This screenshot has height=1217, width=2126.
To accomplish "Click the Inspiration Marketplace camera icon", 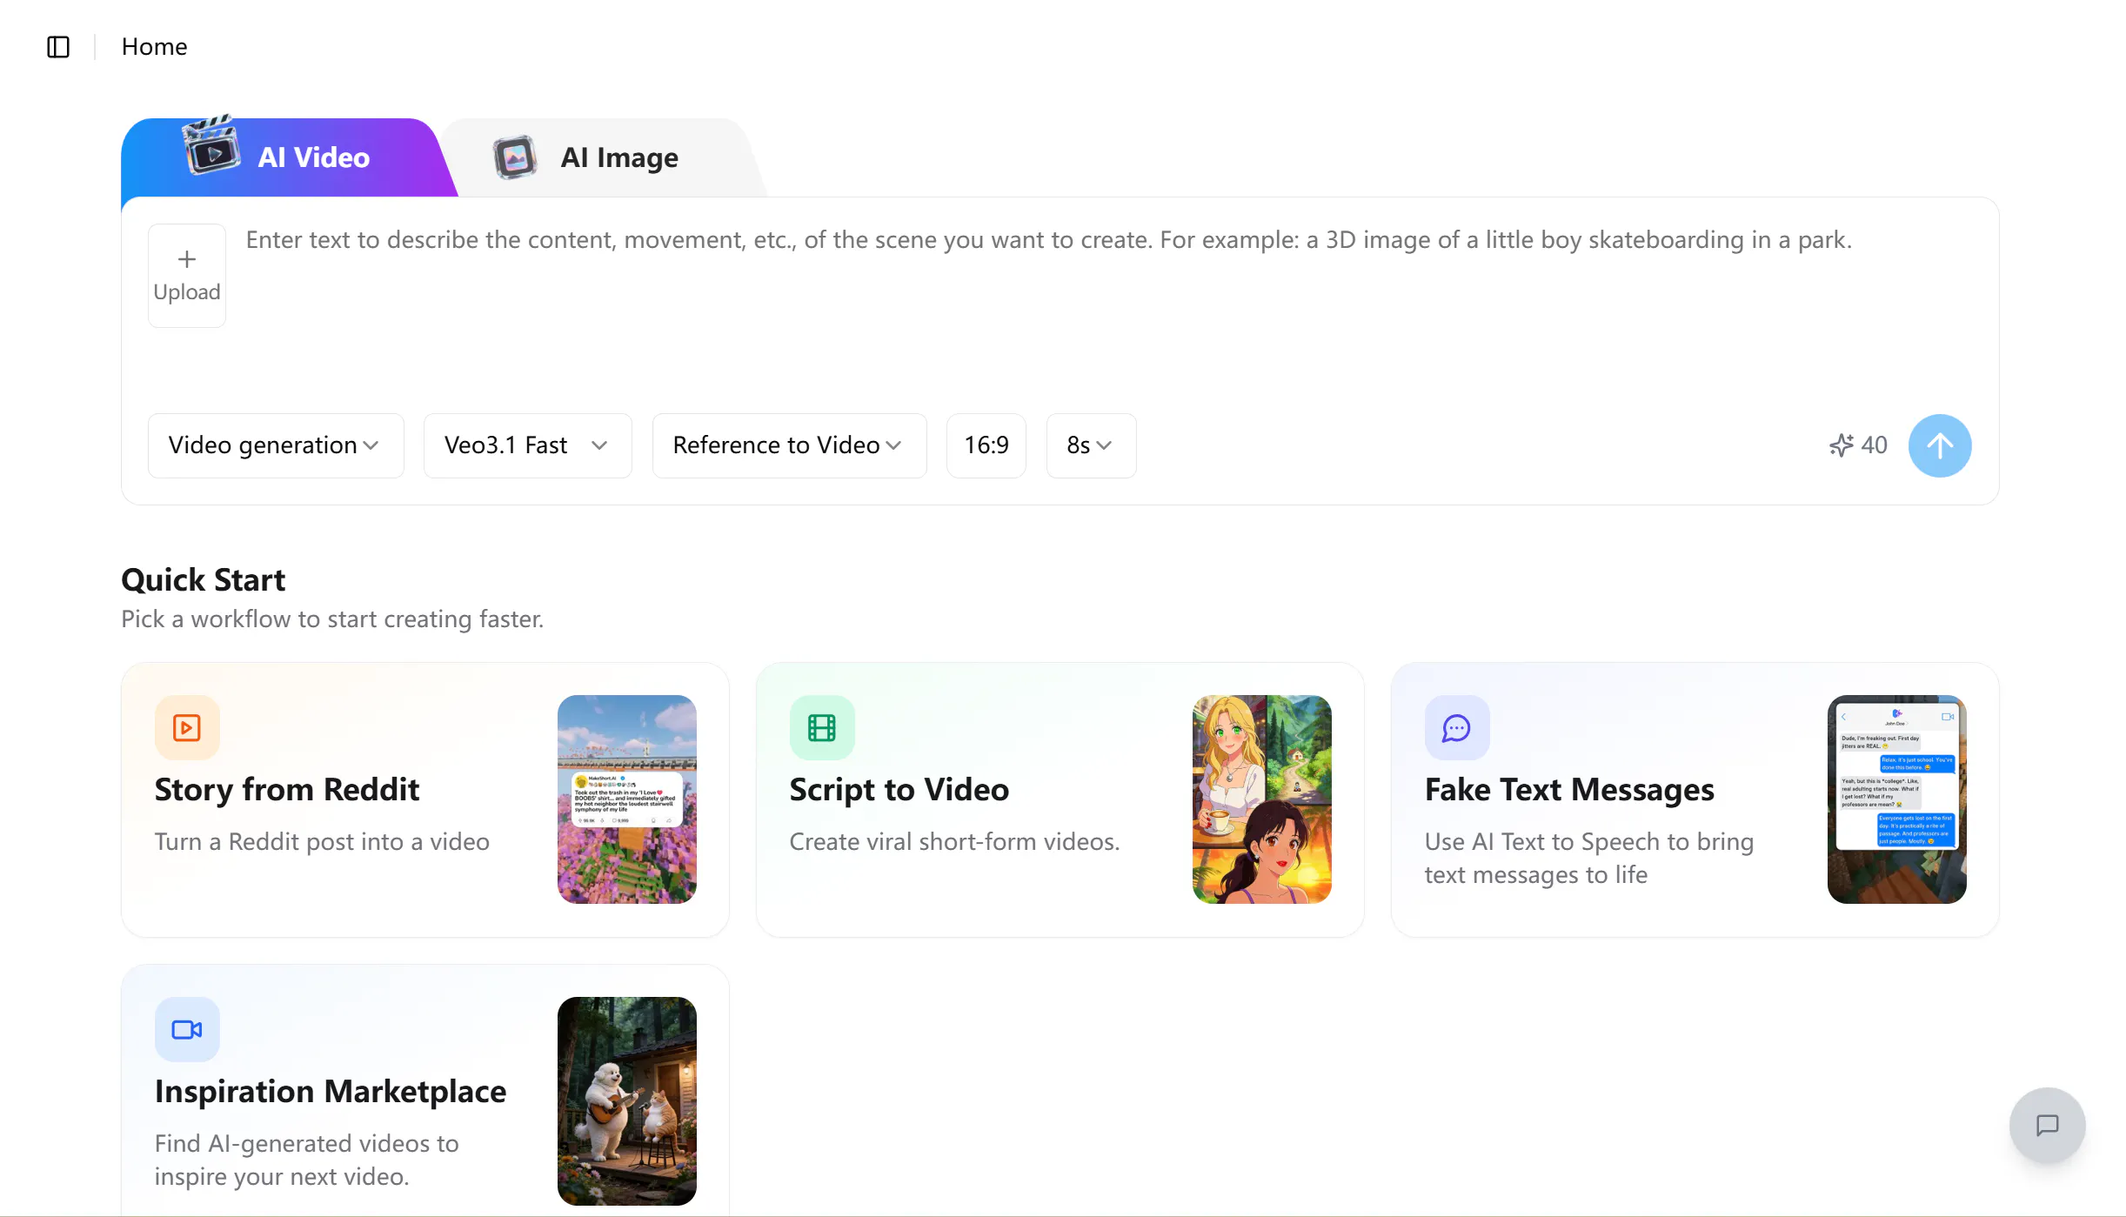I will [x=187, y=1029].
